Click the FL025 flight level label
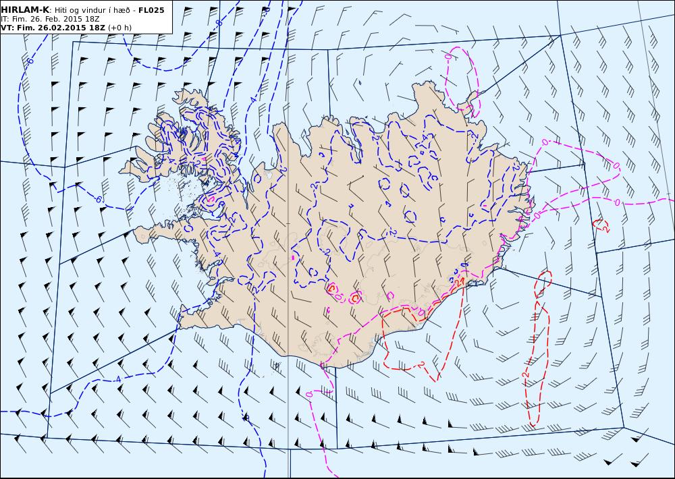675x479 pixels. [x=151, y=10]
